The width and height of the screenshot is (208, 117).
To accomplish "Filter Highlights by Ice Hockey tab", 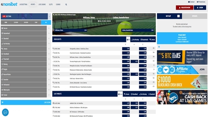I will coord(135,40).
